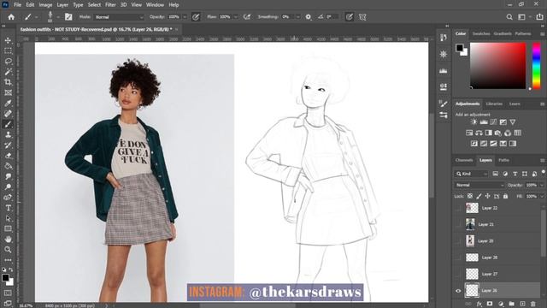
Task: Select the Frame tool
Action: [8, 93]
